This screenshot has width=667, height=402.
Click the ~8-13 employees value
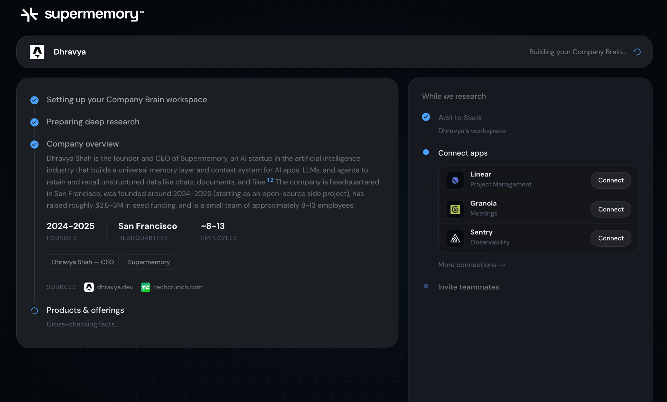click(213, 226)
